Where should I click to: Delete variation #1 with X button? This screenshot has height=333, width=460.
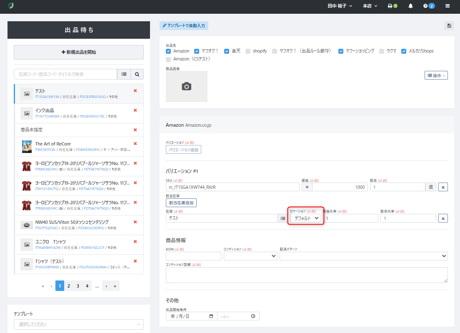(x=443, y=187)
